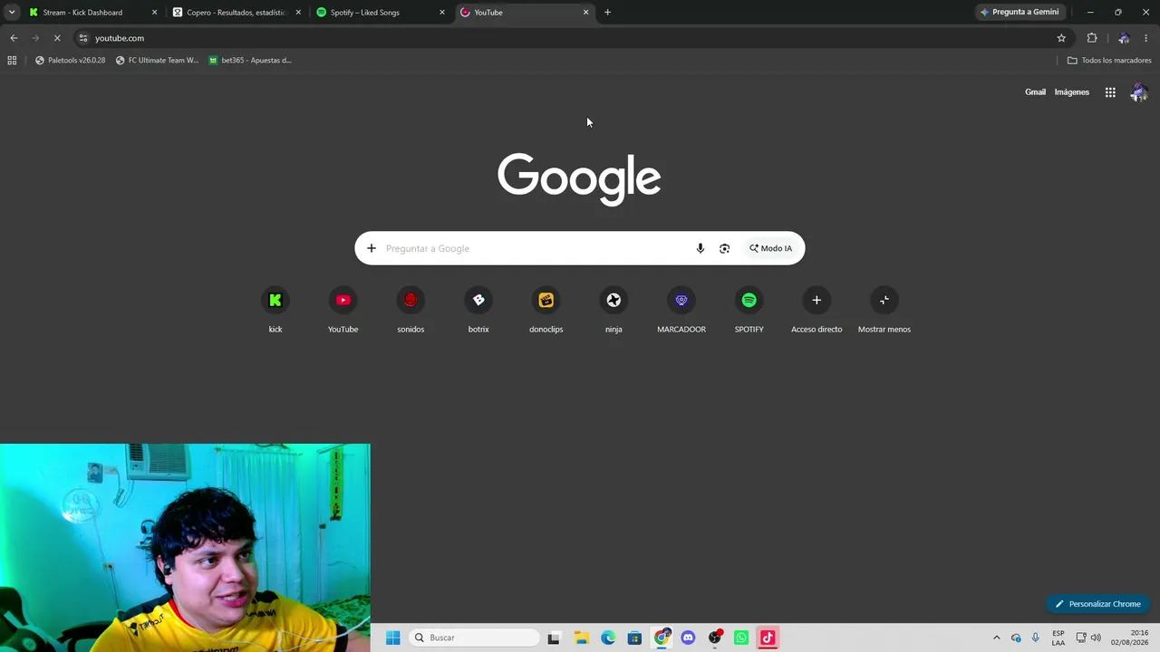Open the Google apps grid
The width and height of the screenshot is (1160, 652).
[1110, 92]
